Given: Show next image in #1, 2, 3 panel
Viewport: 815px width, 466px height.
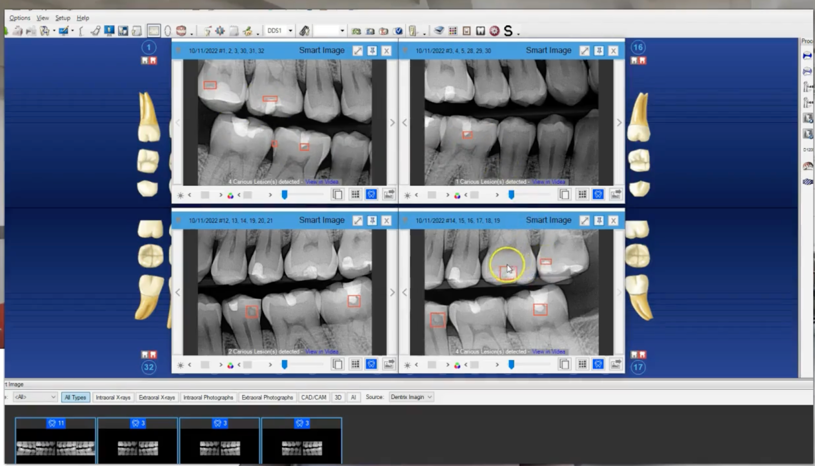Looking at the screenshot, I should (x=392, y=123).
